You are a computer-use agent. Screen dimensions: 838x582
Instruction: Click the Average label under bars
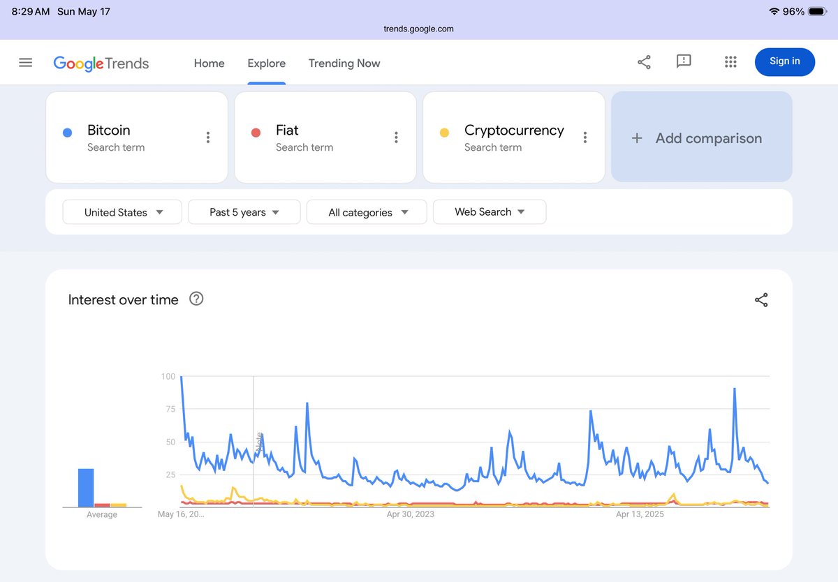102,514
